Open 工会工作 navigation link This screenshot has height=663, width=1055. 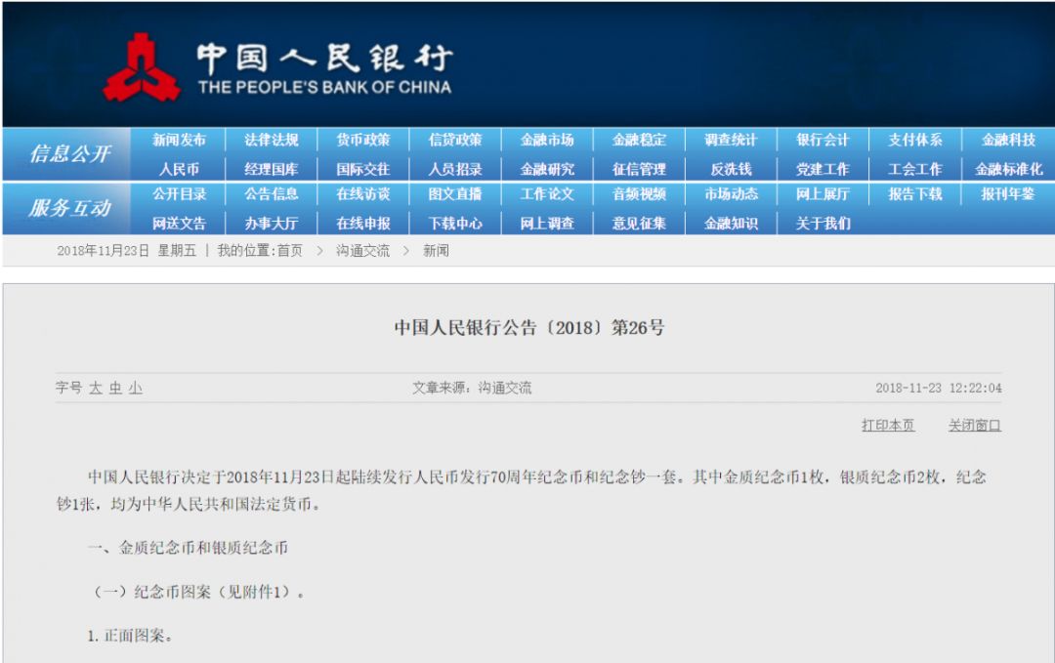coord(915,169)
